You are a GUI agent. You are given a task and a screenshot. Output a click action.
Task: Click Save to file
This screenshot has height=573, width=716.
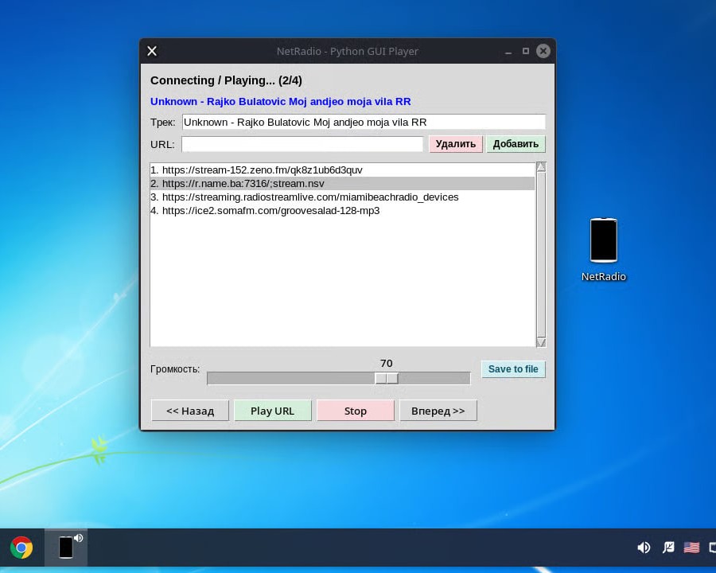[x=513, y=369]
